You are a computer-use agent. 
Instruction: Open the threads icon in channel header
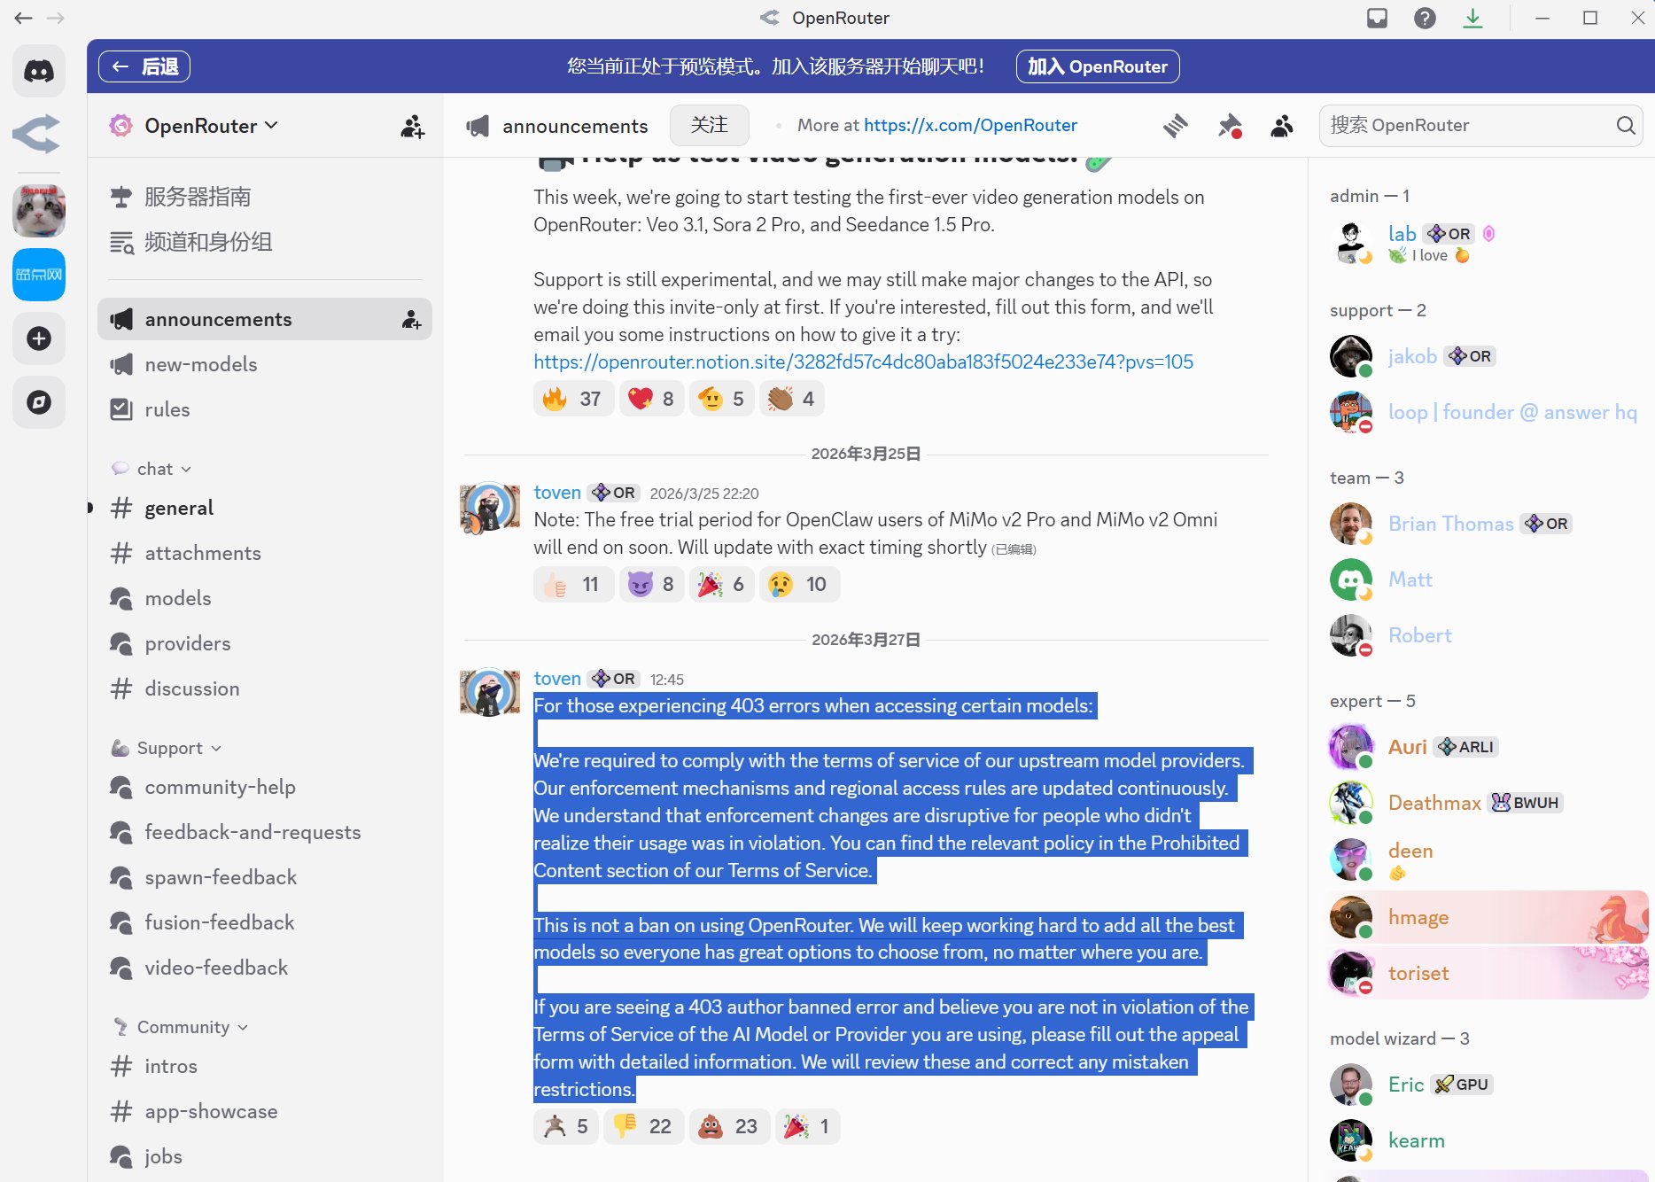pos(1176,126)
